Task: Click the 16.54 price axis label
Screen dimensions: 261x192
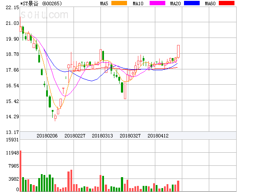Action: (x=12, y=86)
